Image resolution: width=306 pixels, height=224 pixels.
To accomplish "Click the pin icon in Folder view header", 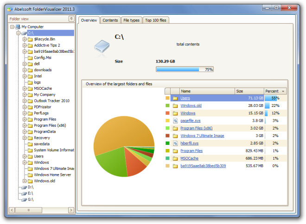I will [71, 19].
